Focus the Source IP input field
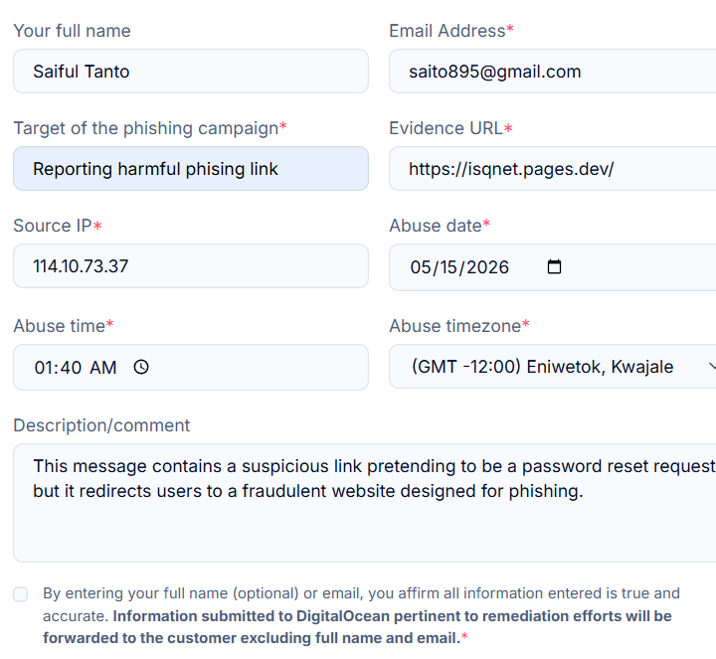 191,265
